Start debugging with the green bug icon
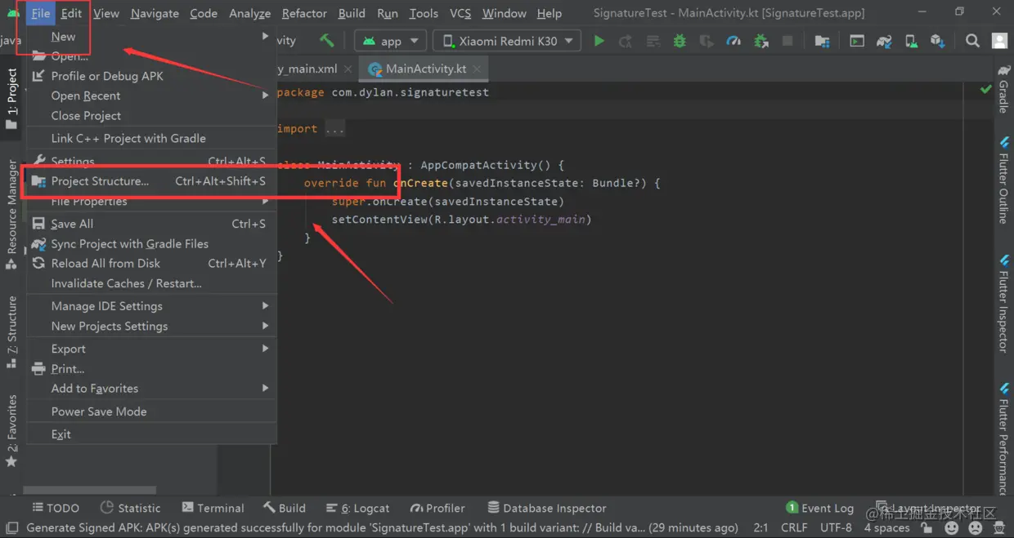The height and width of the screenshot is (538, 1014). (x=680, y=41)
